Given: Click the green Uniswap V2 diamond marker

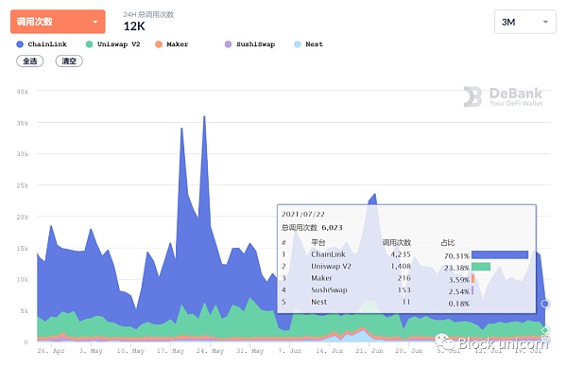Looking at the screenshot, I should coord(545,330).
